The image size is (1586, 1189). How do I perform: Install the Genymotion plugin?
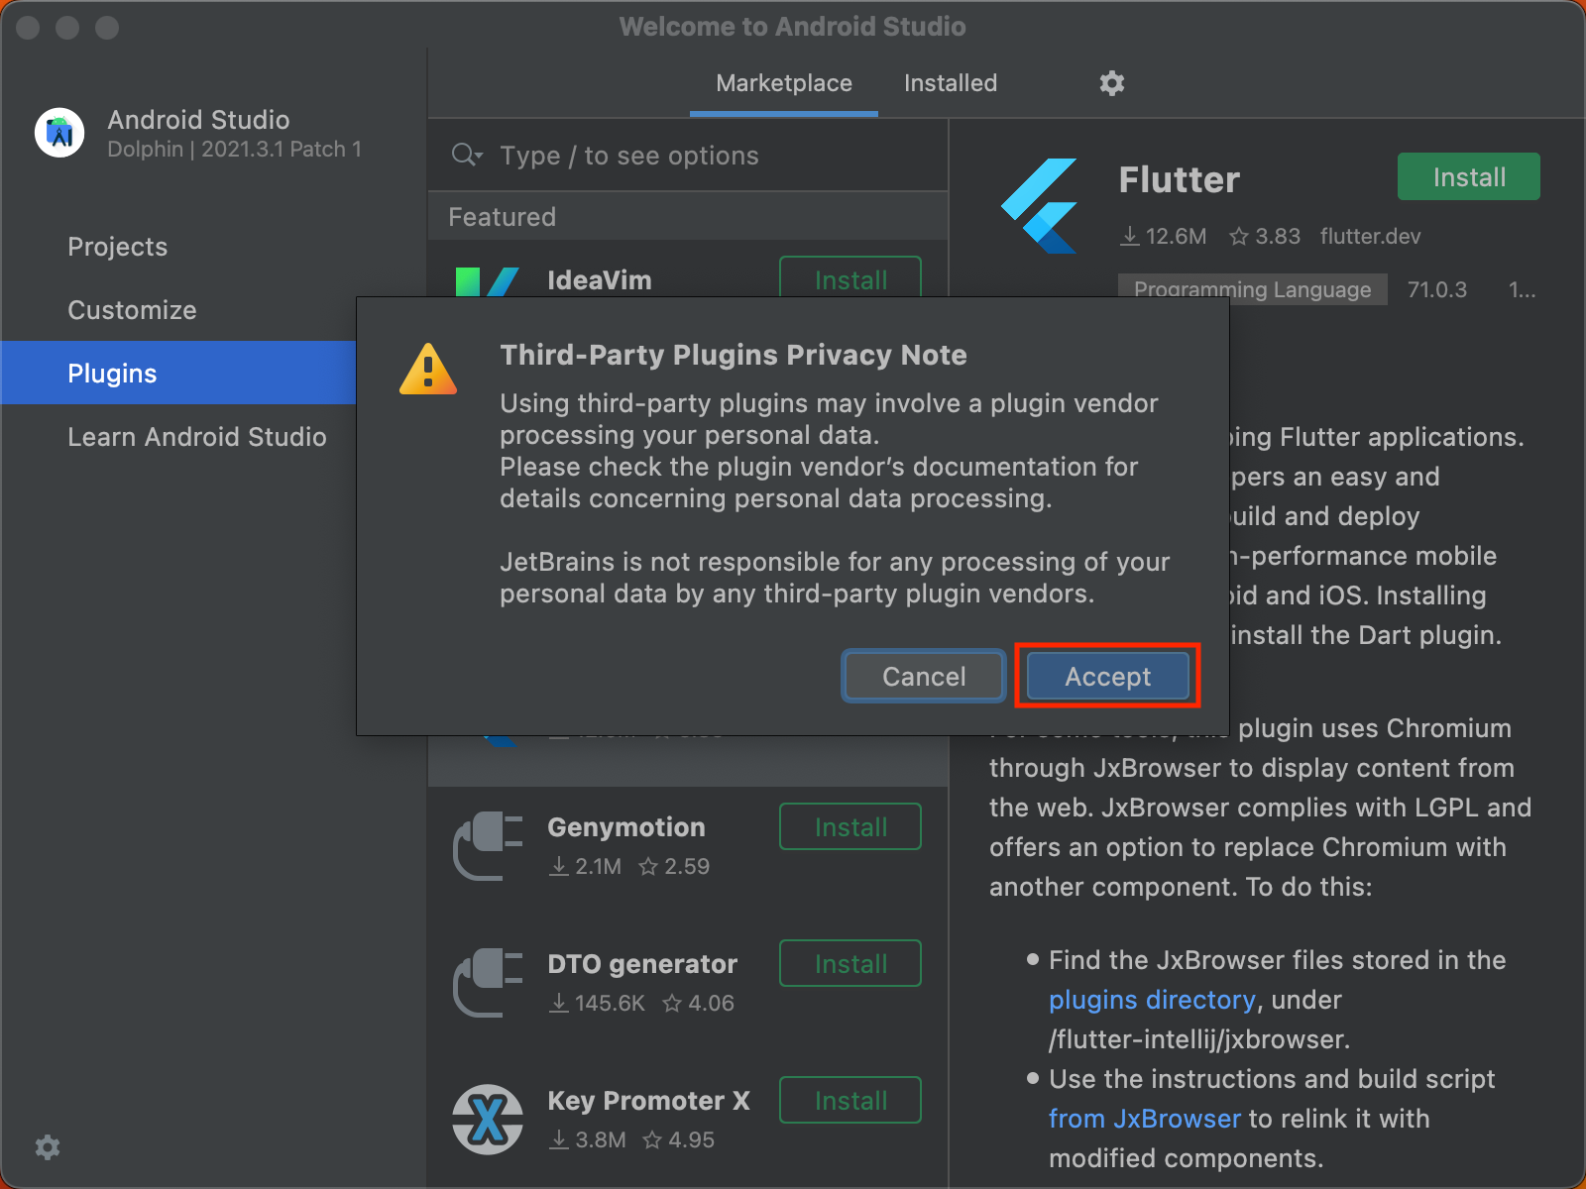pos(850,827)
